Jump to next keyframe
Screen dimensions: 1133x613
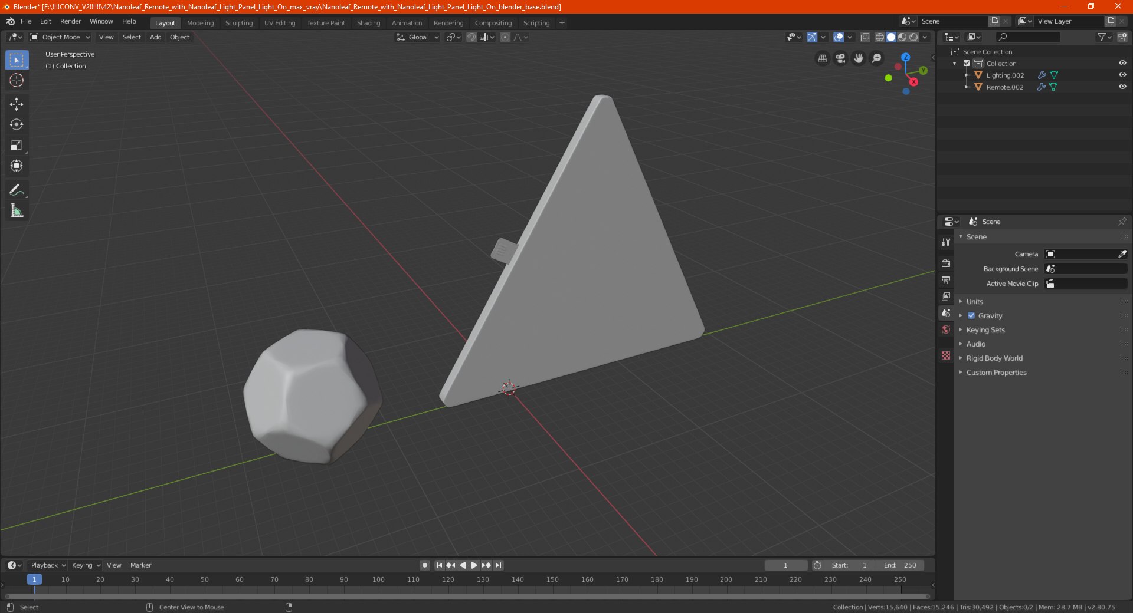(x=486, y=565)
